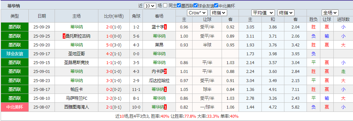Click home team 蒂华纳 in 25-09-29 row
Screen dimensions: 353x121
click(76, 27)
